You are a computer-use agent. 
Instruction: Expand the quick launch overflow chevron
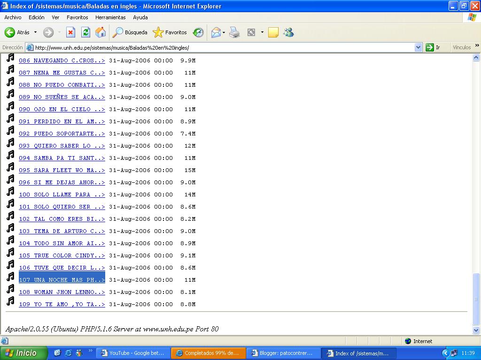tap(91, 351)
